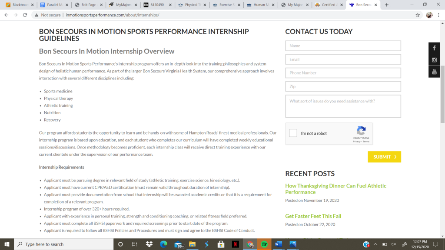This screenshot has height=250, width=445.
Task: Open the Windows Start menu
Action: click(7, 244)
